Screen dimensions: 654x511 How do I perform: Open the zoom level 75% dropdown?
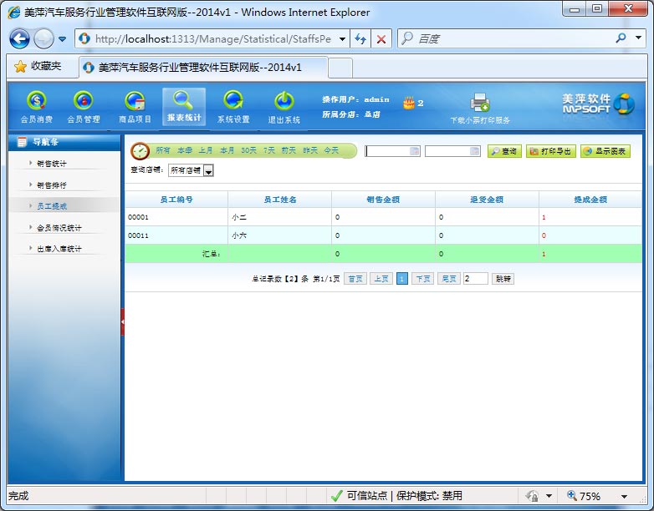(x=623, y=496)
